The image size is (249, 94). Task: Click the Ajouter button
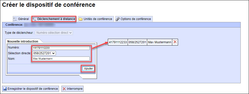coord(89,68)
